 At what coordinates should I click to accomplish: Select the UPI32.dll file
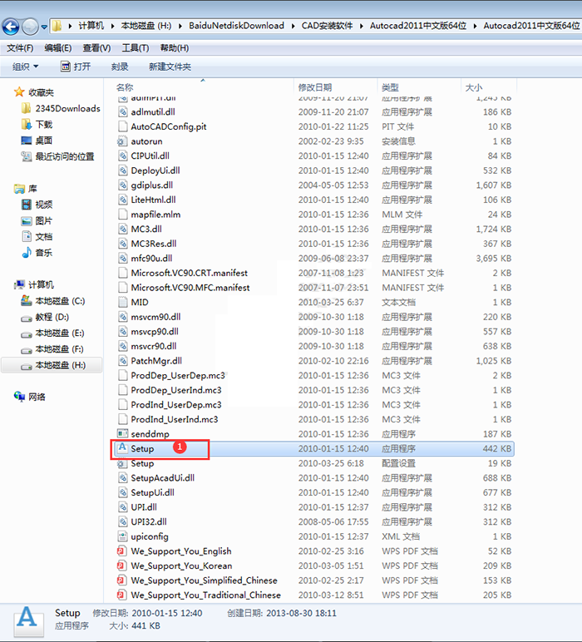point(142,521)
